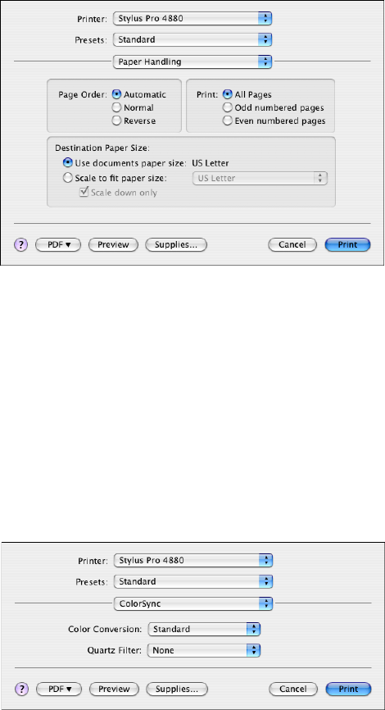Open the Printer dropdown in top dialog
The image size is (385, 710).
[x=192, y=18]
